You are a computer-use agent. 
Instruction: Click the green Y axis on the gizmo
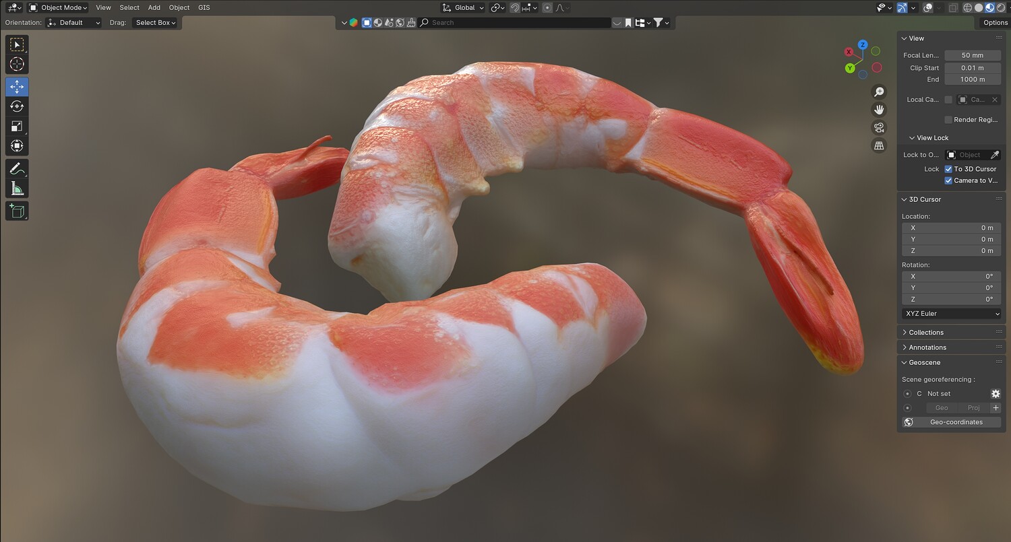click(850, 68)
